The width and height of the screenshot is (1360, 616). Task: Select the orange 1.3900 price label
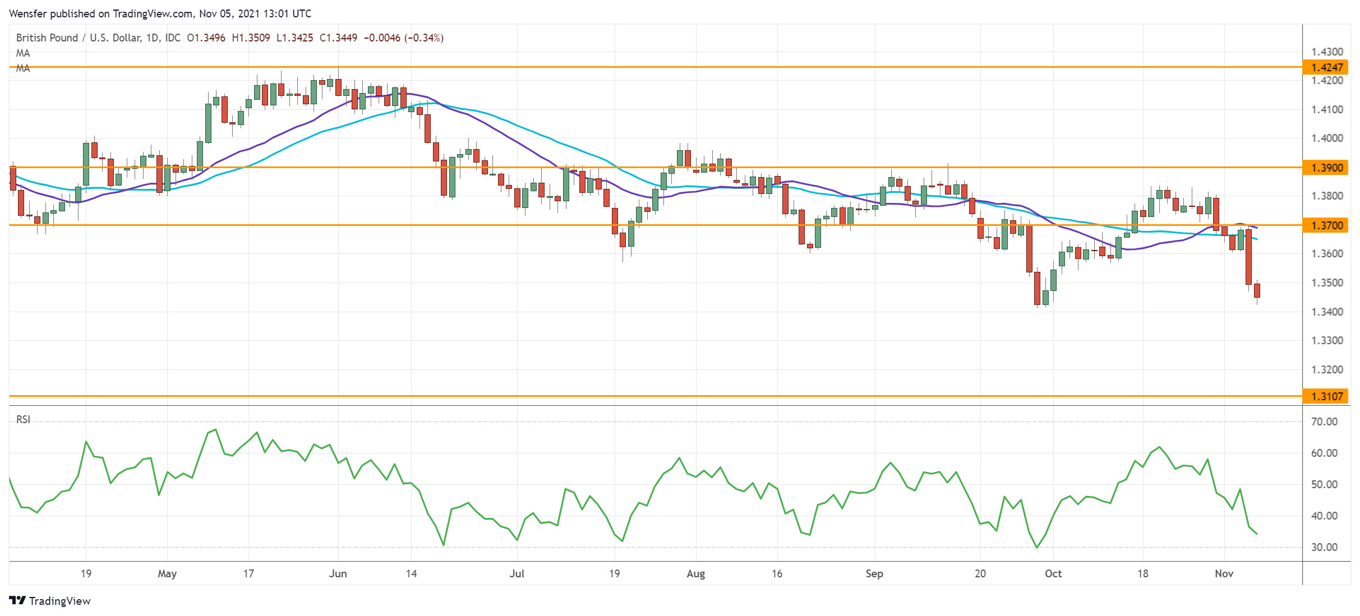point(1326,168)
